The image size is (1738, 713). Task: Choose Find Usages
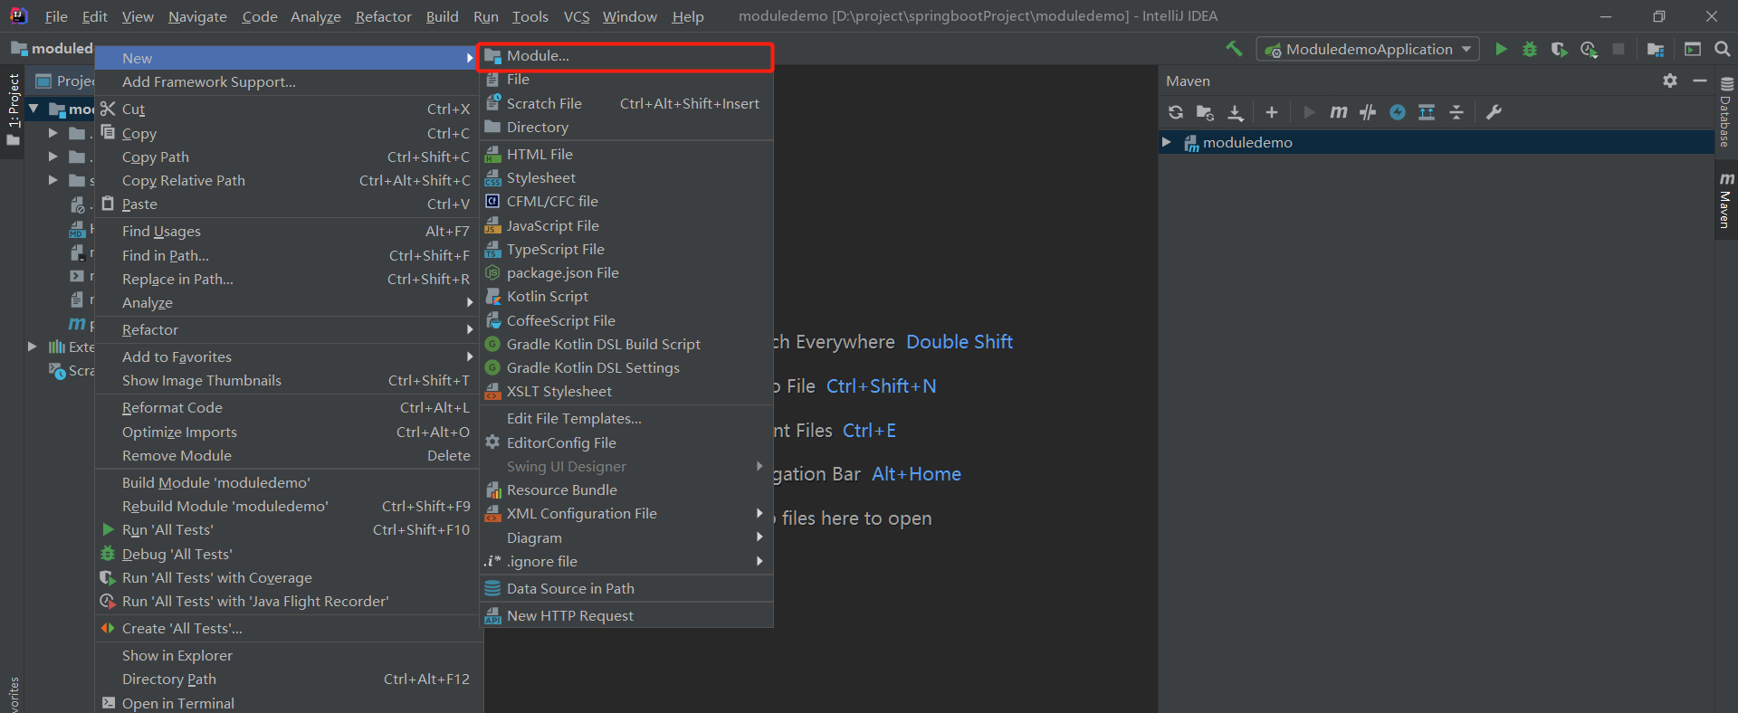coord(289,231)
